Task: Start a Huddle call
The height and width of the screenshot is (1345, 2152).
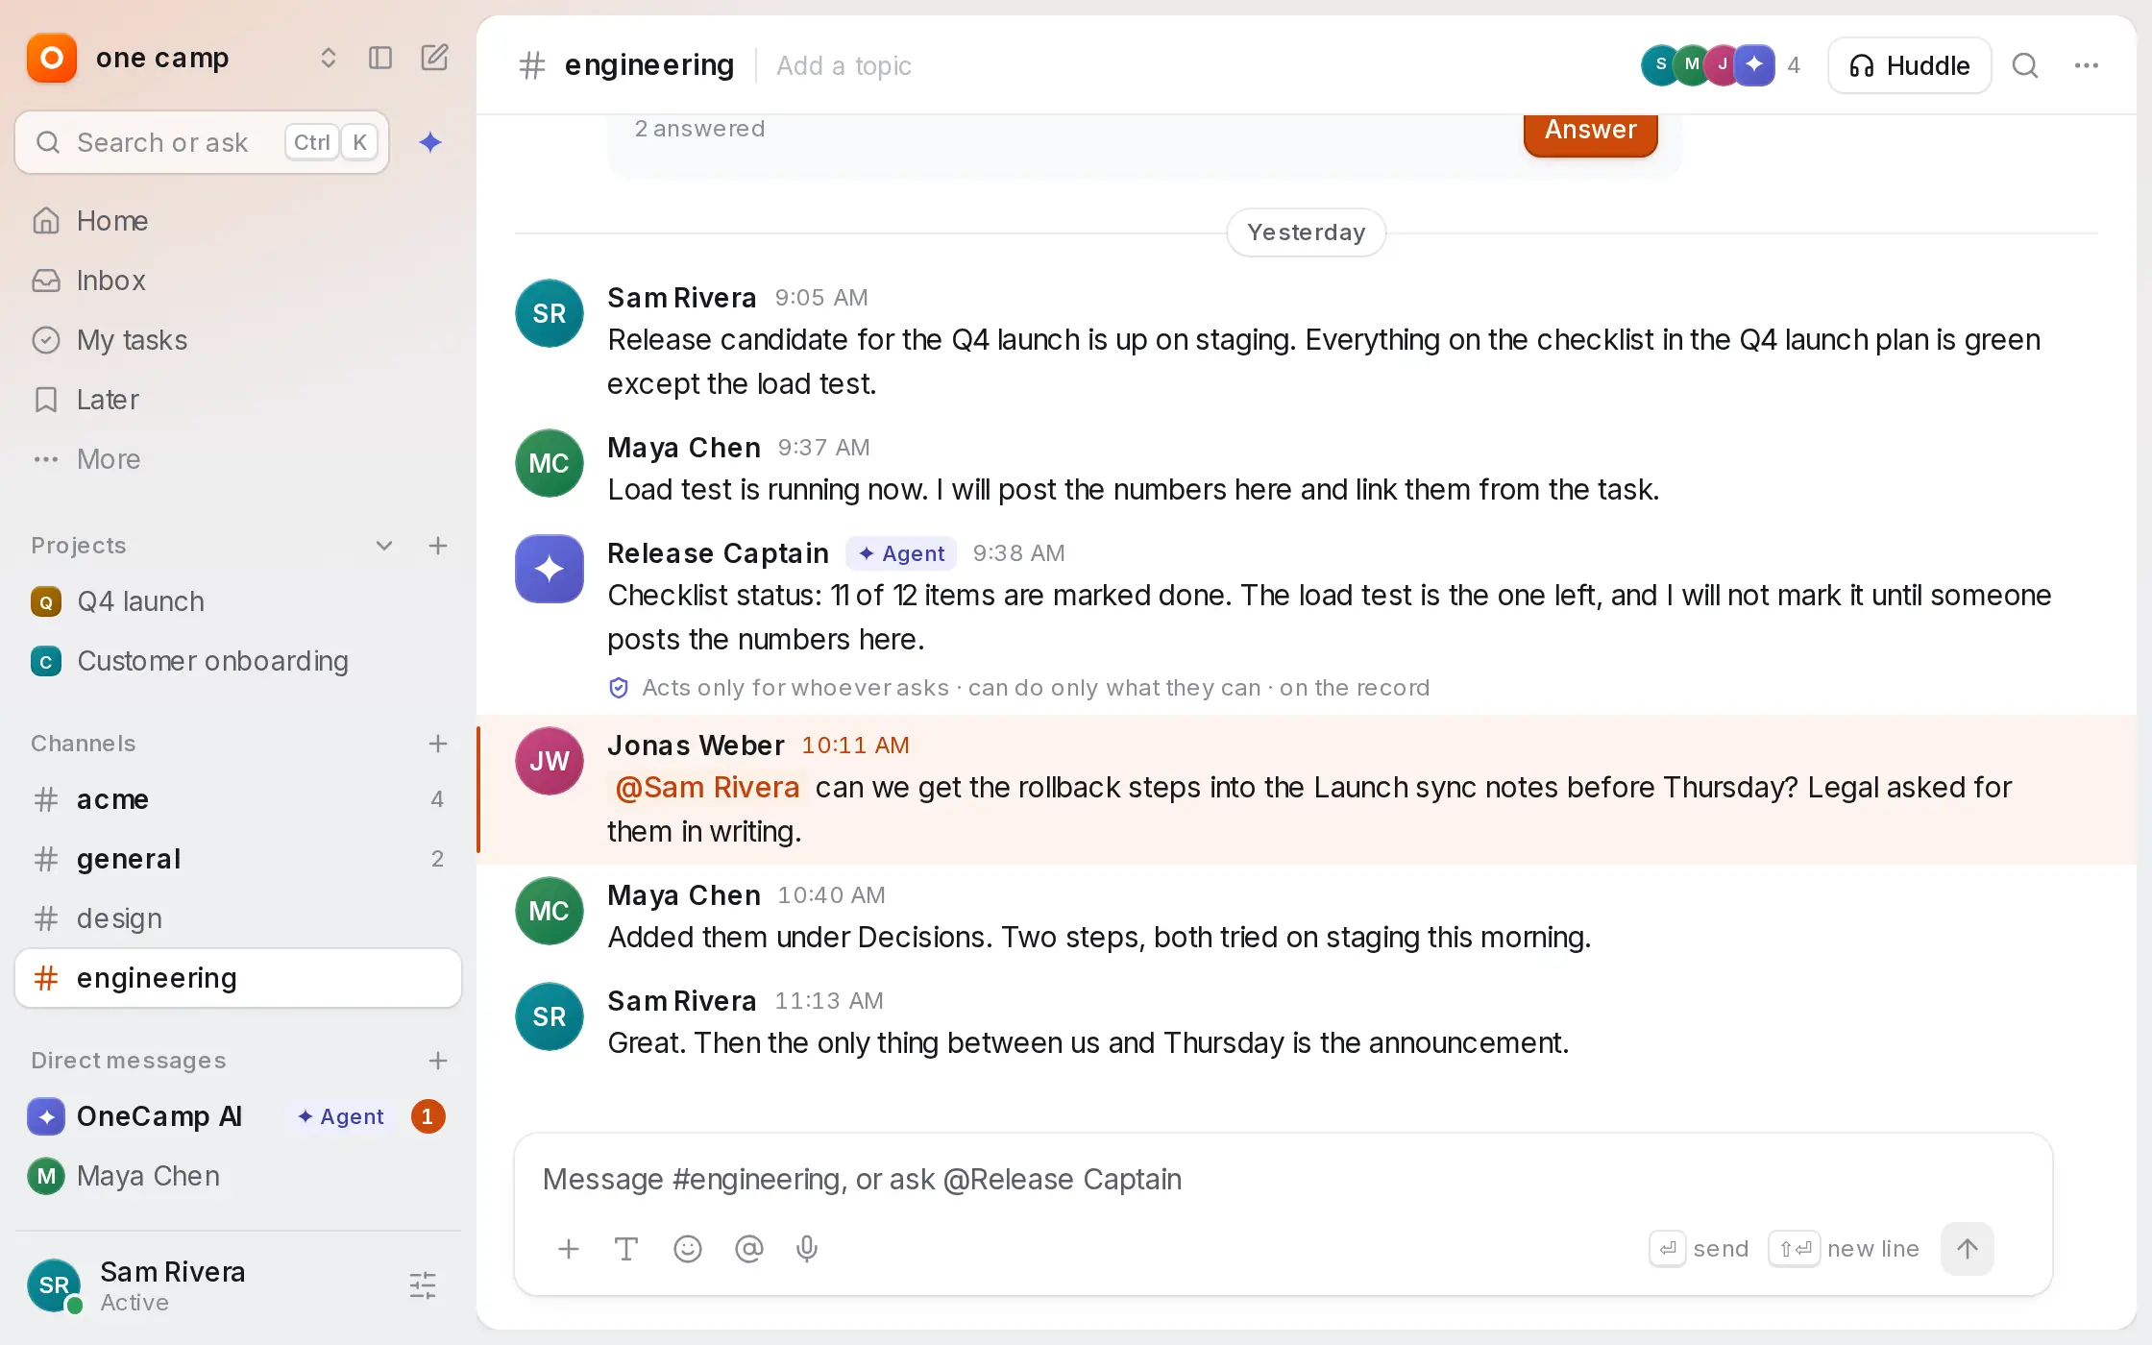Action: click(x=1909, y=65)
